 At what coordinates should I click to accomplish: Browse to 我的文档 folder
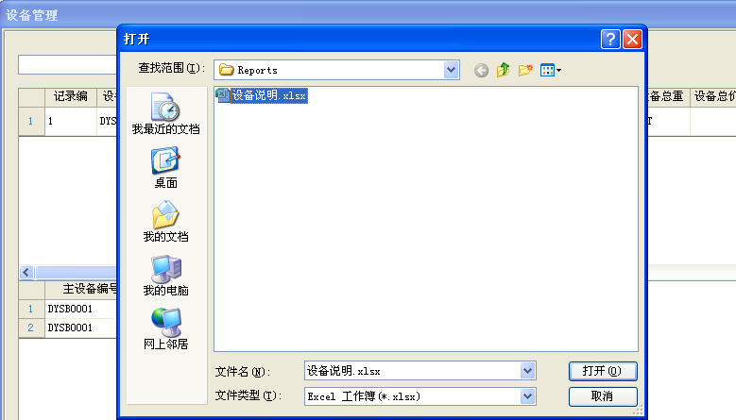(165, 222)
